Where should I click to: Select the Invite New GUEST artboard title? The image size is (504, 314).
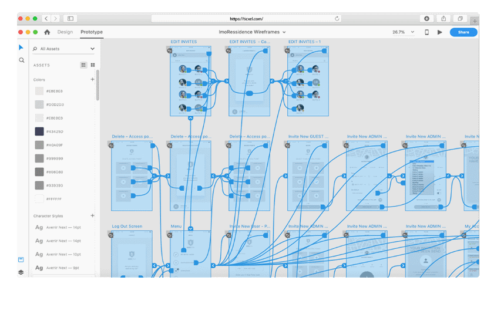click(308, 136)
